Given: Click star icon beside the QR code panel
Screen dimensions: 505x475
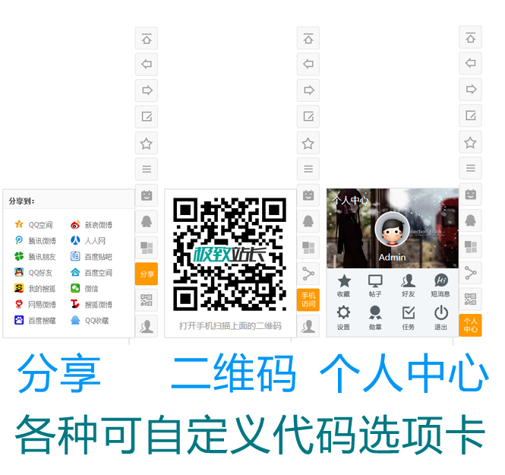Looking at the screenshot, I should click(308, 143).
